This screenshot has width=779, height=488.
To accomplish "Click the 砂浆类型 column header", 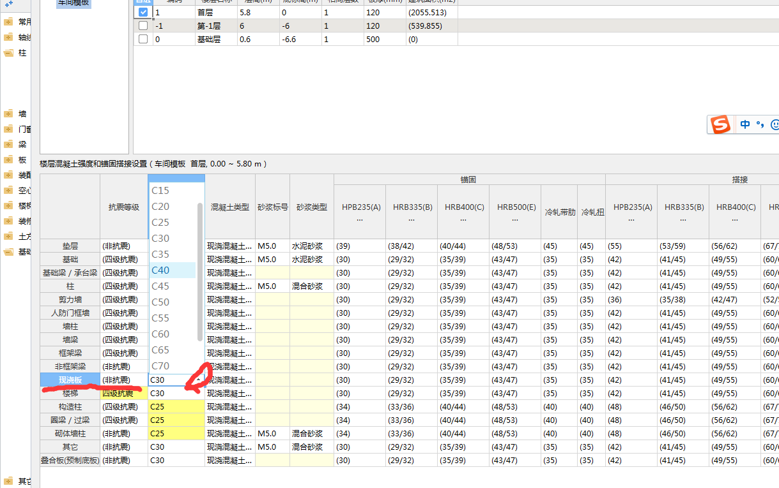I will (x=312, y=207).
